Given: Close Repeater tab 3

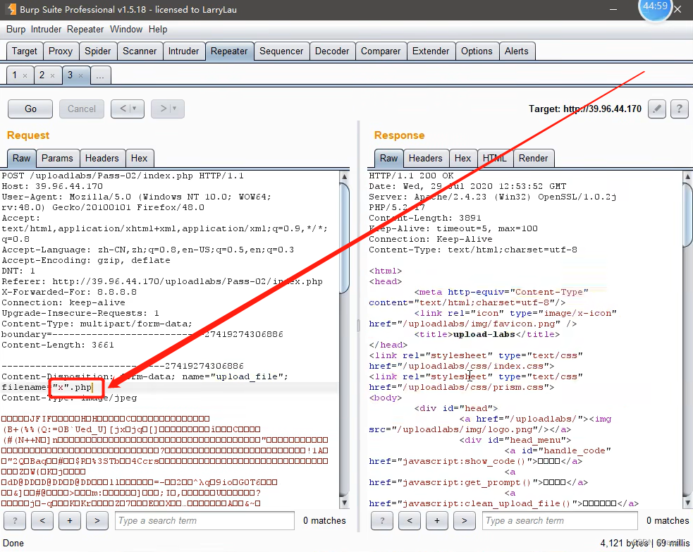Looking at the screenshot, I should pos(80,75).
